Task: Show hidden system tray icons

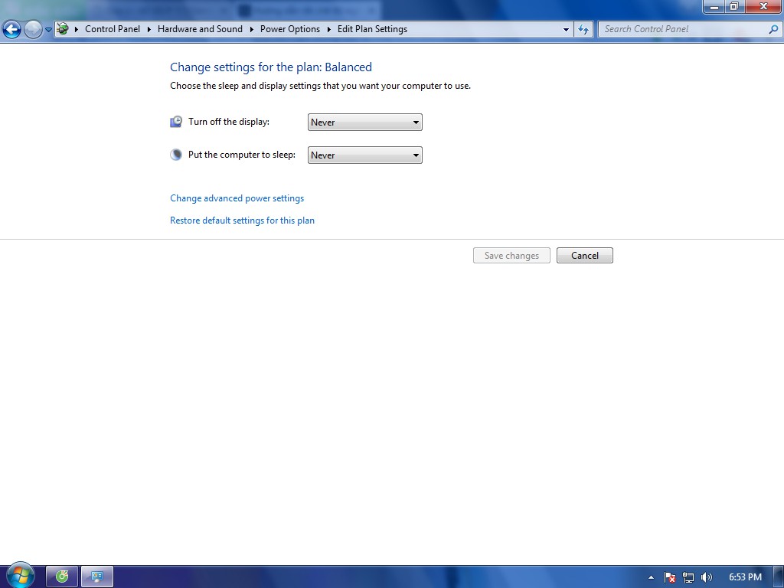Action: [652, 577]
